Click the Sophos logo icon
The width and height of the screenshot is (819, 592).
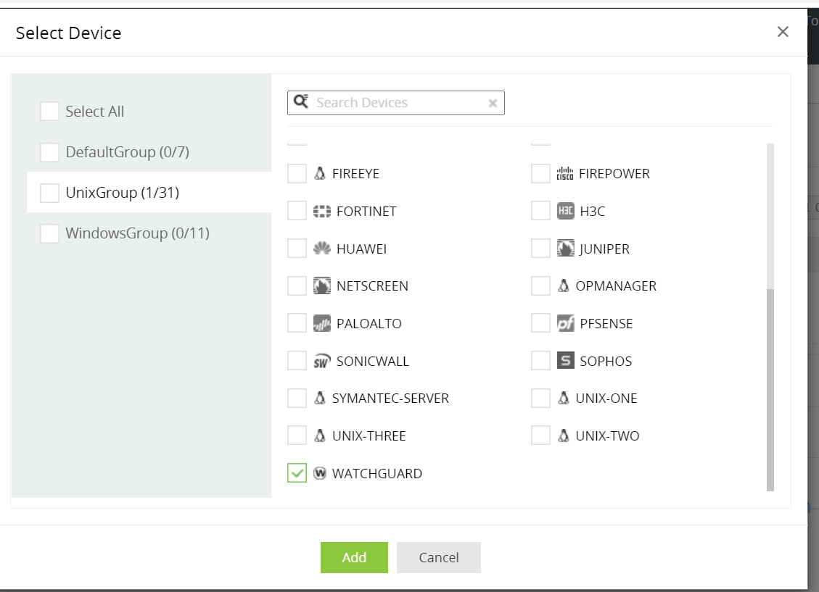point(566,361)
